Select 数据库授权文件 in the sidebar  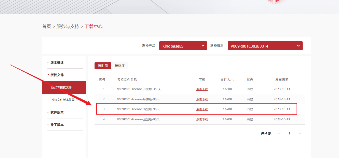point(64,87)
